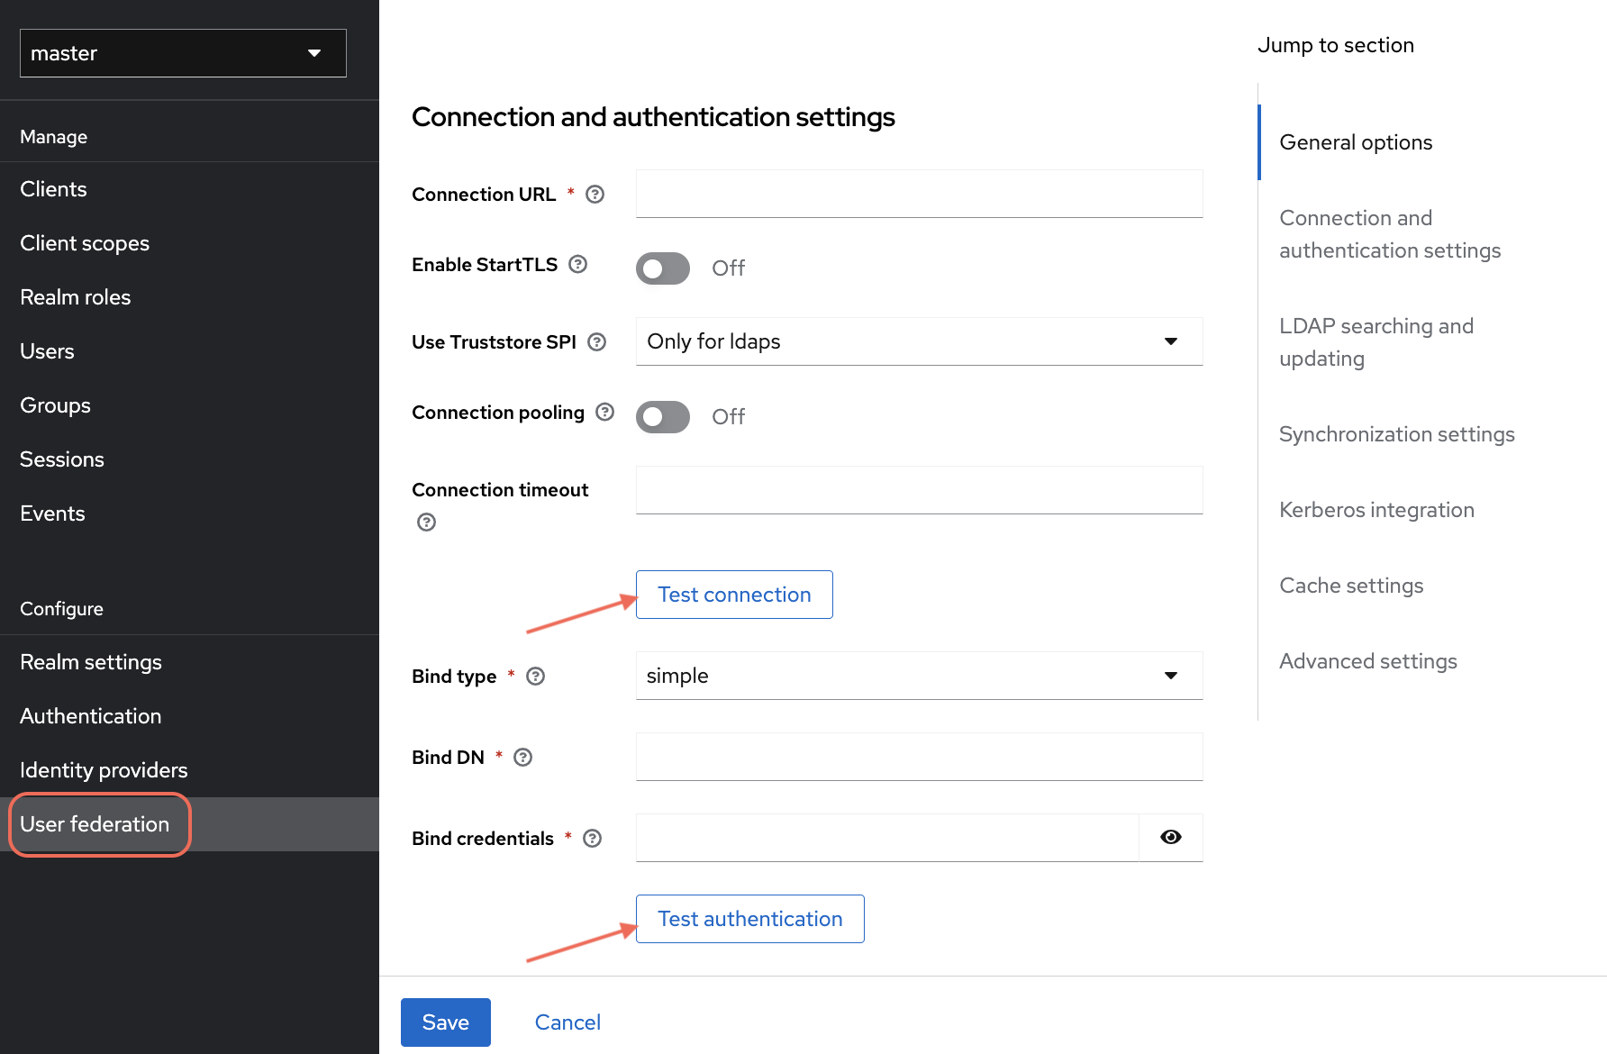1607x1054 pixels.
Task: Enable the StartTLS toggle switch
Action: click(x=663, y=268)
